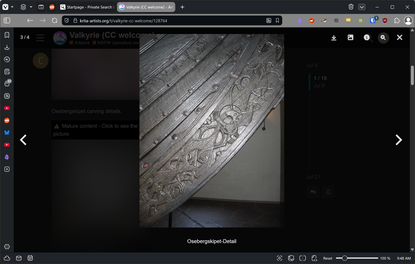Viewport: 415px width, 264px height.
Task: Toggle images and animations setting
Action: click(291, 258)
